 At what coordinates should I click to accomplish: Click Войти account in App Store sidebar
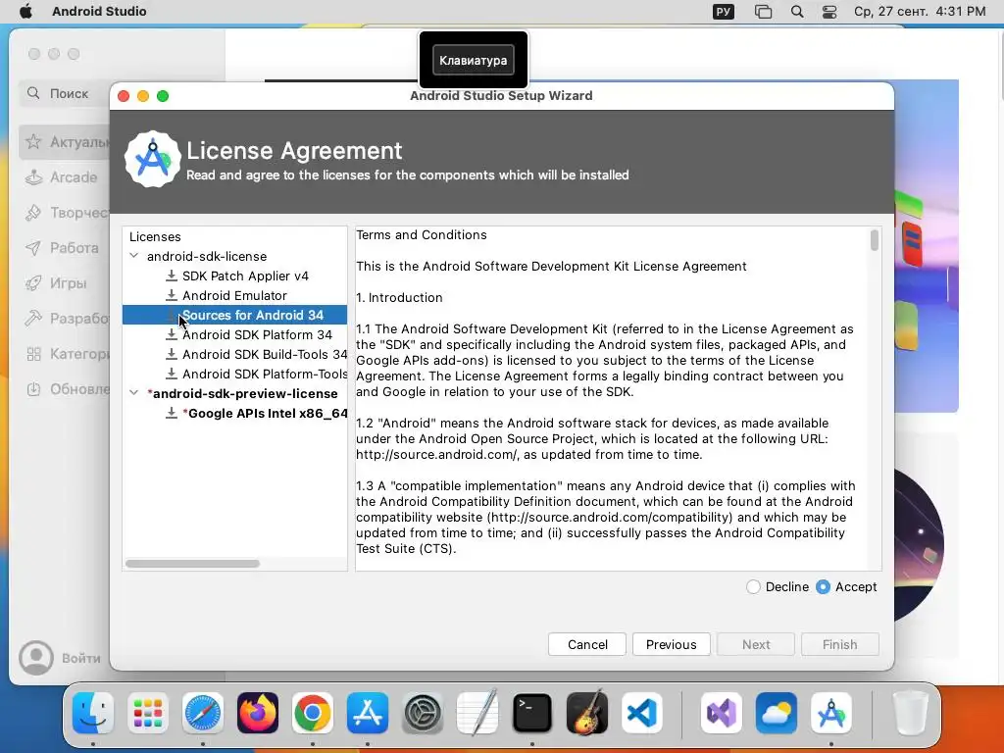pos(60,658)
